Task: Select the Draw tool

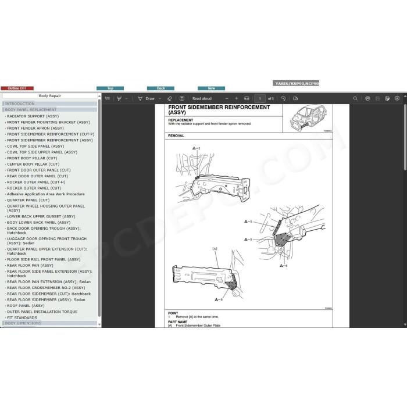Action: point(147,98)
